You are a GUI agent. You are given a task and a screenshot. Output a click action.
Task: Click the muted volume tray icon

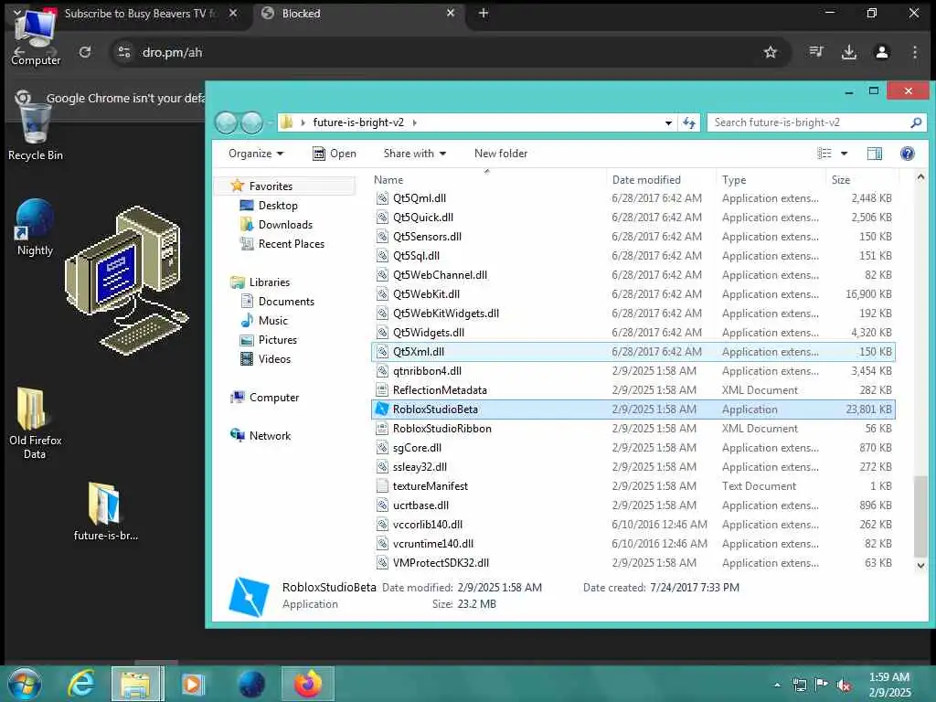coord(844,686)
